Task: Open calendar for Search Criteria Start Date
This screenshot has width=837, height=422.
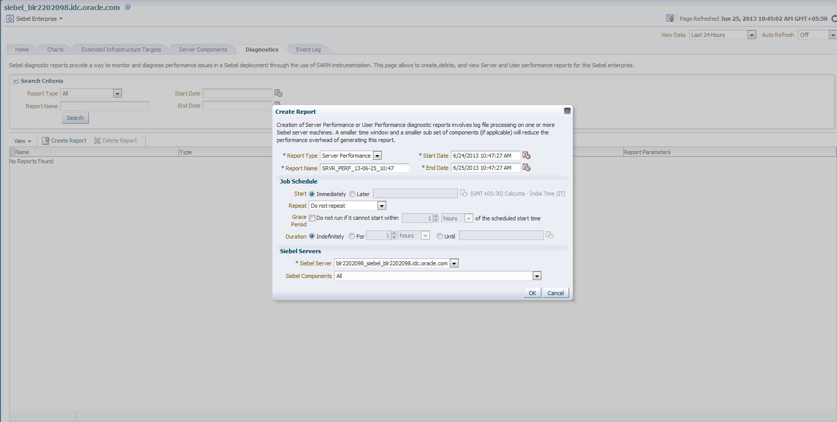Action: [x=278, y=93]
